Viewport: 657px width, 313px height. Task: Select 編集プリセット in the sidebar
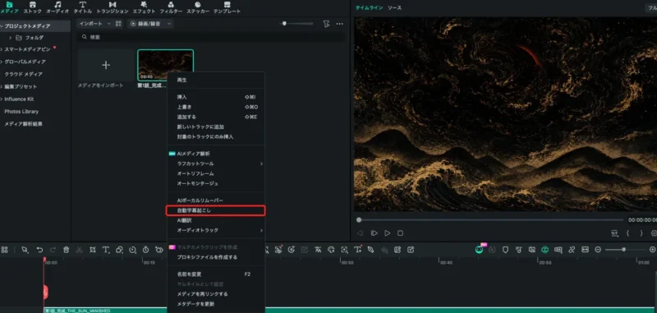(21, 87)
